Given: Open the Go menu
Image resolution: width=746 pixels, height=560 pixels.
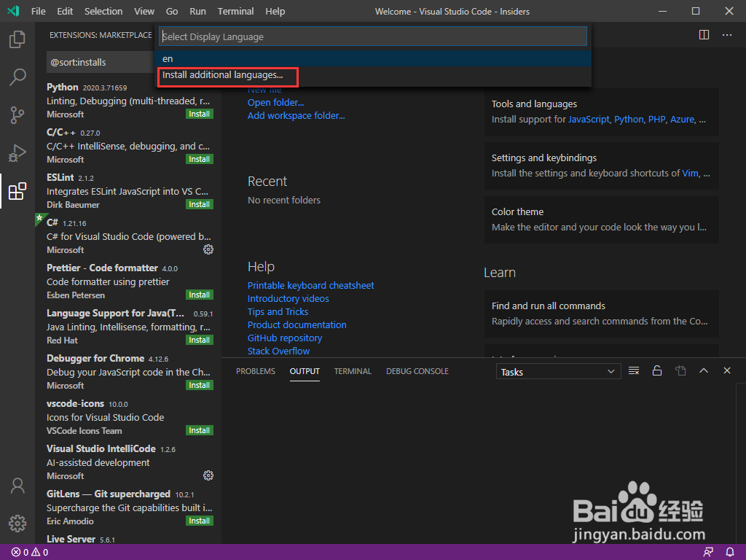Looking at the screenshot, I should pyautogui.click(x=172, y=11).
